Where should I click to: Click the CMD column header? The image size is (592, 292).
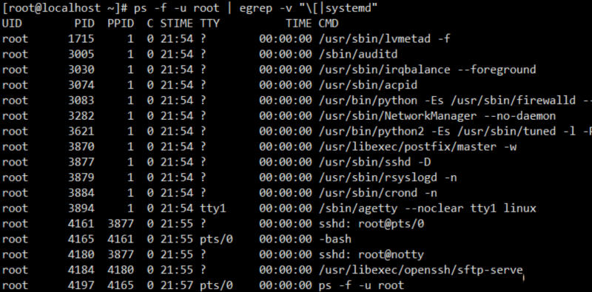coord(328,24)
